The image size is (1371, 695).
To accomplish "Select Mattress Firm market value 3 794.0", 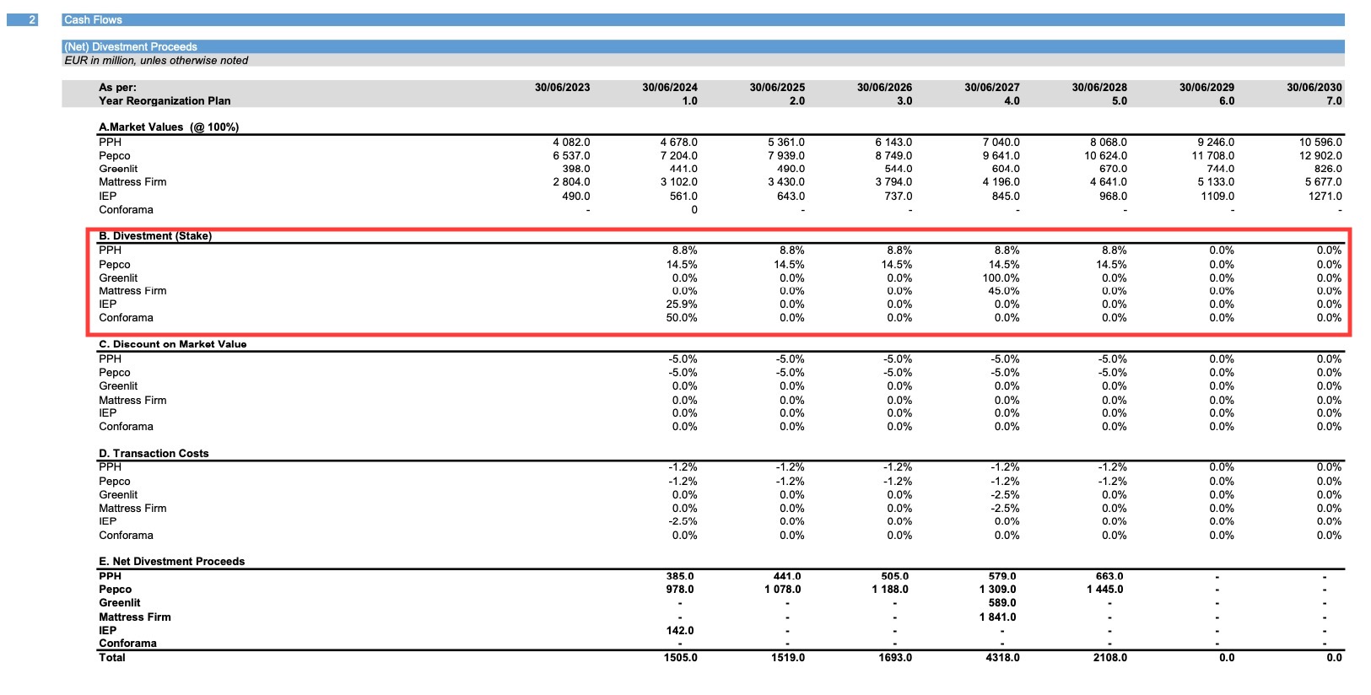I will (x=893, y=182).
